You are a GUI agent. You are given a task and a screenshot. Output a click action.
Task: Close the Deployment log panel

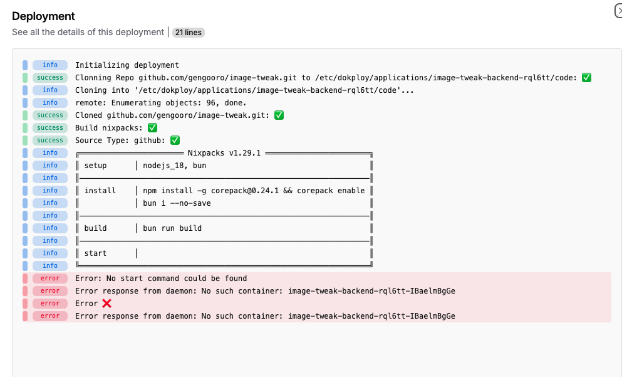click(619, 11)
